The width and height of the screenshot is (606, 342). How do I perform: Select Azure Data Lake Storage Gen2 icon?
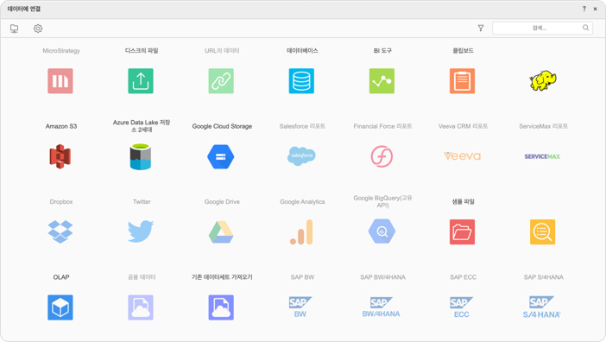point(141,156)
